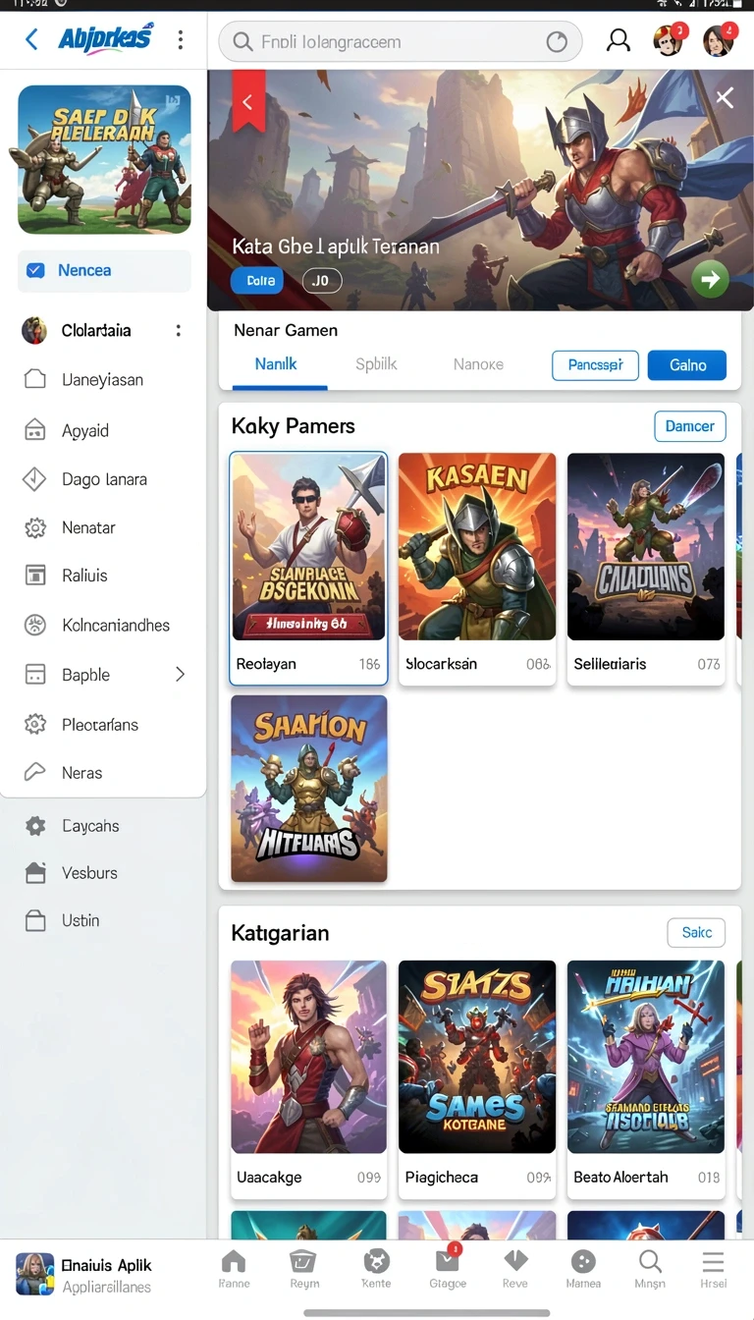Open the Selileıiaris game card
This screenshot has height=1320, width=754.
[x=646, y=568]
